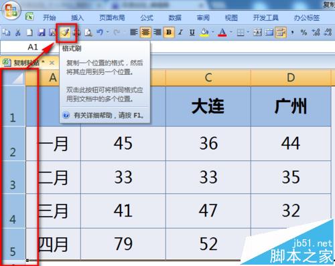
Task: Open the 审阅 ribbon tab
Action: 203,17
